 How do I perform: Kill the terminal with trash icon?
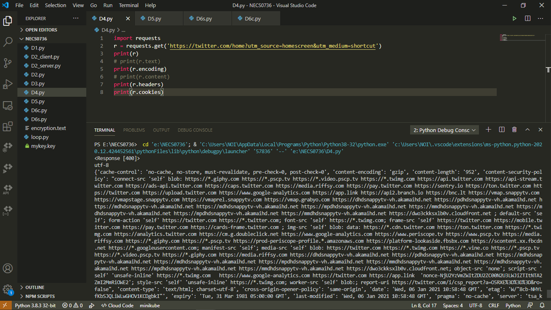point(514,130)
